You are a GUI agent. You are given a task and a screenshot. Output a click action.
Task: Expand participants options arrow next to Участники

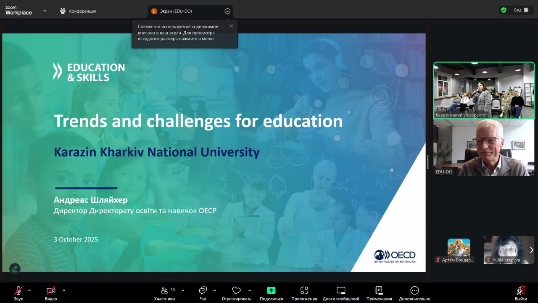click(x=183, y=290)
